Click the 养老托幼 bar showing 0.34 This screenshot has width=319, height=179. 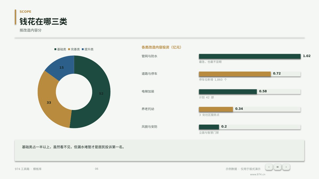click(216, 109)
